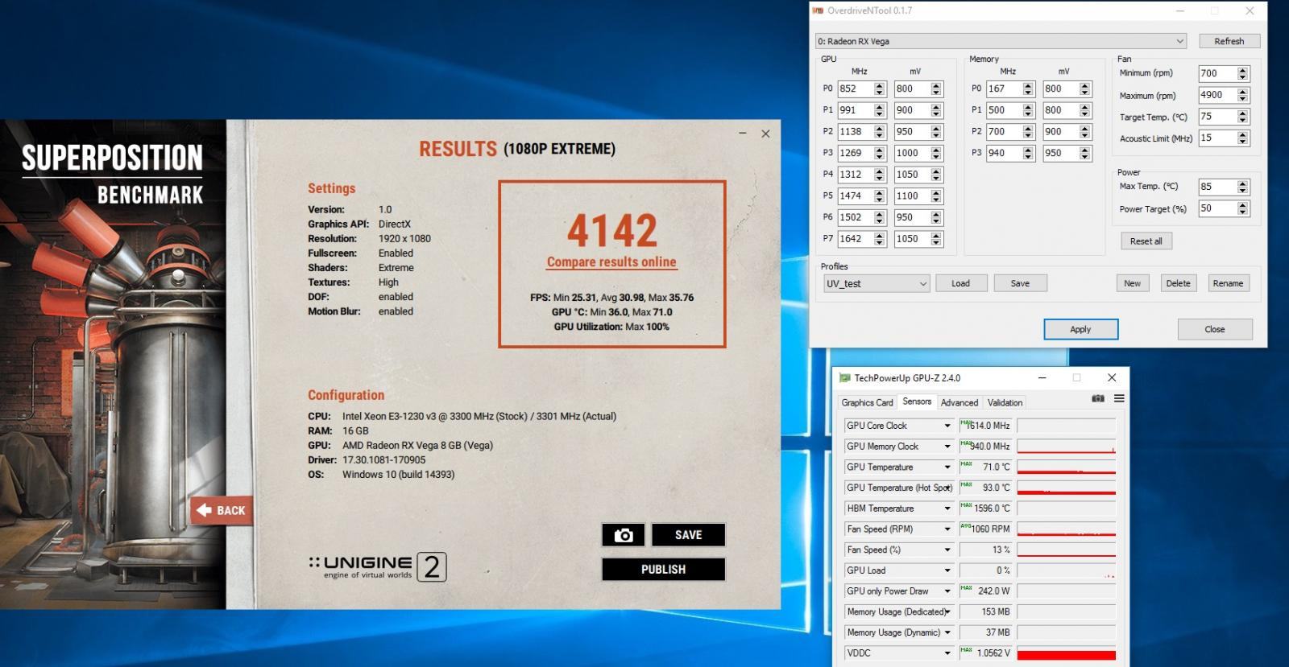Click the GPU P7 MHz field showing 1642

tap(855, 239)
